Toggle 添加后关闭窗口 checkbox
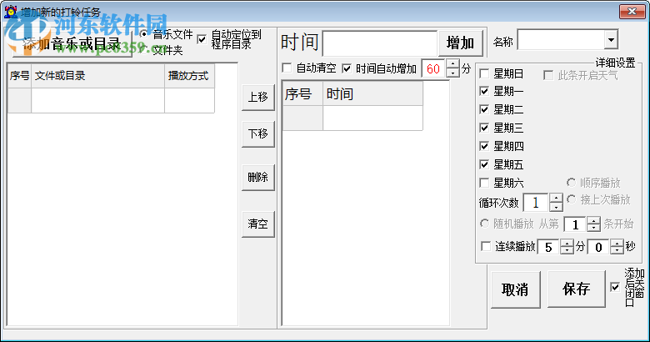Screen dimensions: 650x342 [x=615, y=287]
